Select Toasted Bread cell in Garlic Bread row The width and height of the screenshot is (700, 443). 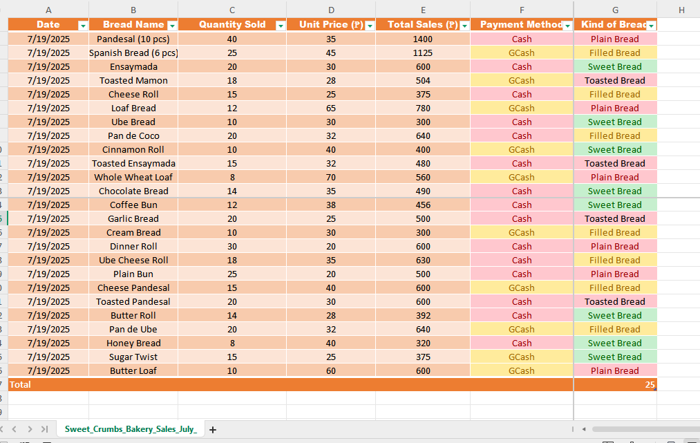(x=615, y=219)
